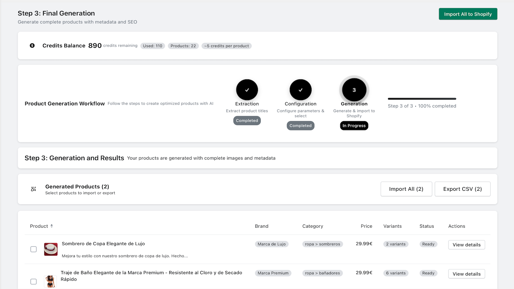514x289 pixels.
Task: Select the Traje de Baño row checkbox
Action: click(x=33, y=281)
